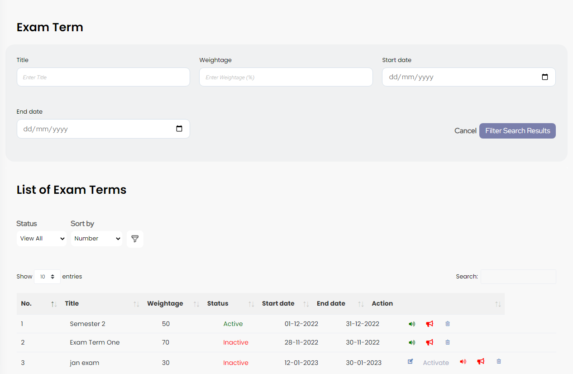
Task: Delete Semester 2 using trash icon
Action: 448,324
